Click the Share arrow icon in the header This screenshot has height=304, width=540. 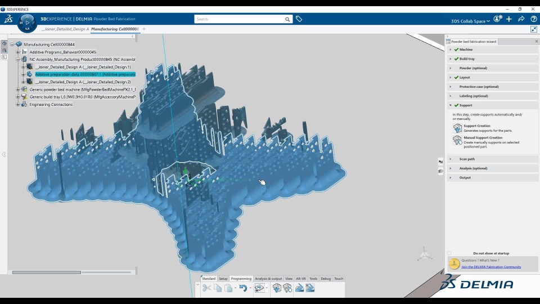[x=521, y=19]
